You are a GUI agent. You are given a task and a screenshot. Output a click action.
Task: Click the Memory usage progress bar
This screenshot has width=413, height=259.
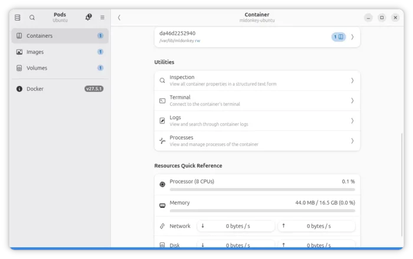point(262,211)
